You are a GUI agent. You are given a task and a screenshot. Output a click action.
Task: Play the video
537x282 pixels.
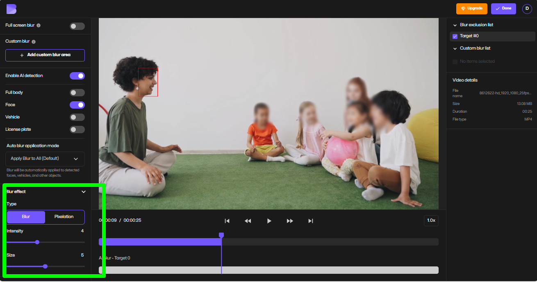tap(269, 221)
